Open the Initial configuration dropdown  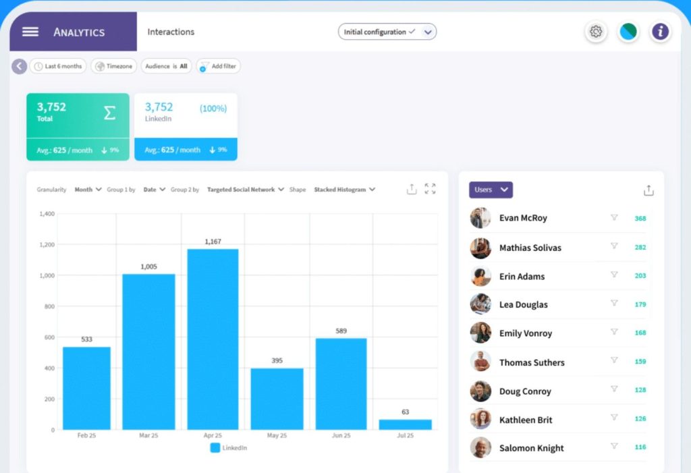[x=387, y=31]
